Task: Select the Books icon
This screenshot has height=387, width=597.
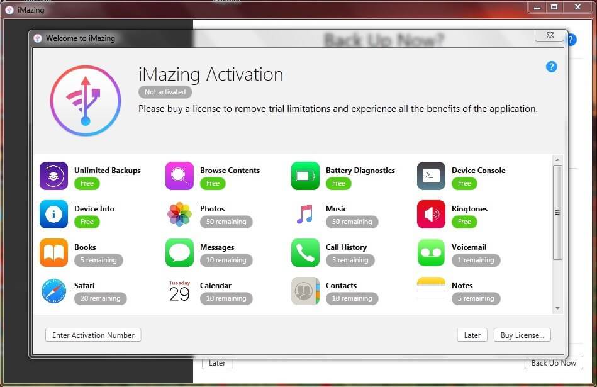Action: (x=53, y=253)
